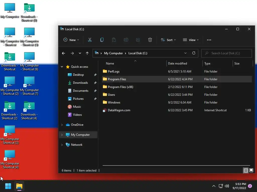
Task: Switch to large thumbnails view icon in status bar
Action: point(251,170)
